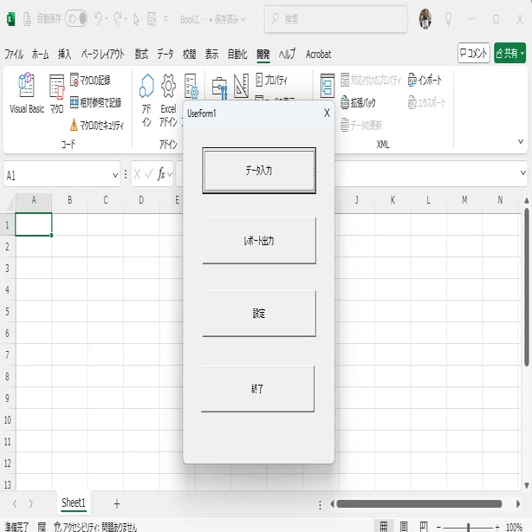This screenshot has width=532, height=532.
Task: Open the customize quick access toolbar dropdown
Action: coord(165,19)
